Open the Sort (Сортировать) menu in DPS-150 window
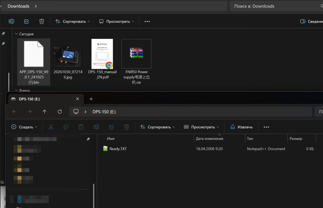 (157, 127)
